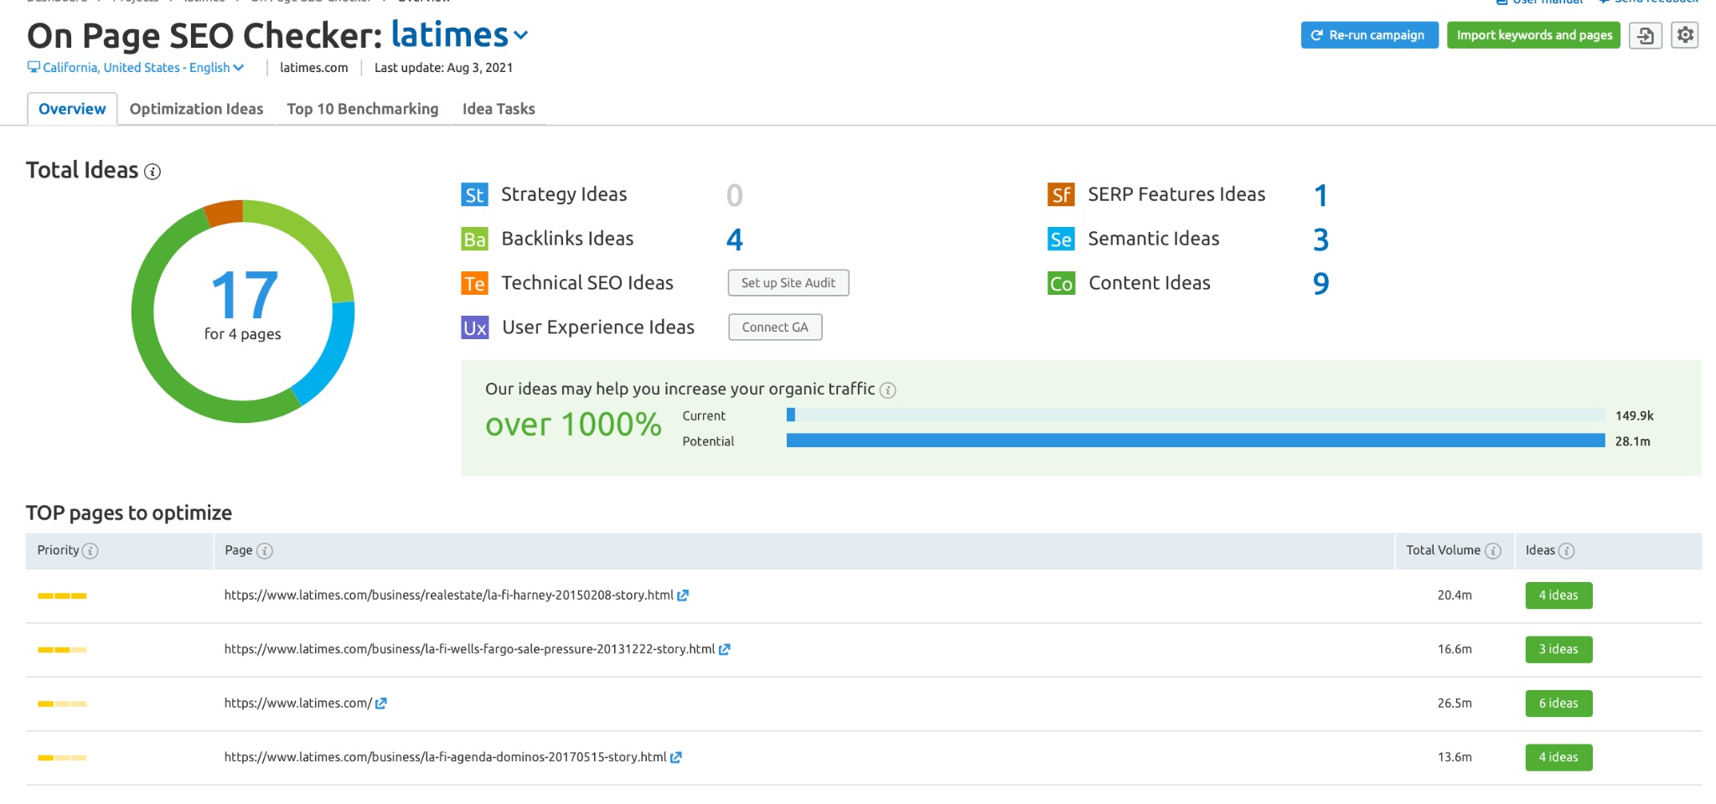Switch to the Overview tab

point(72,109)
